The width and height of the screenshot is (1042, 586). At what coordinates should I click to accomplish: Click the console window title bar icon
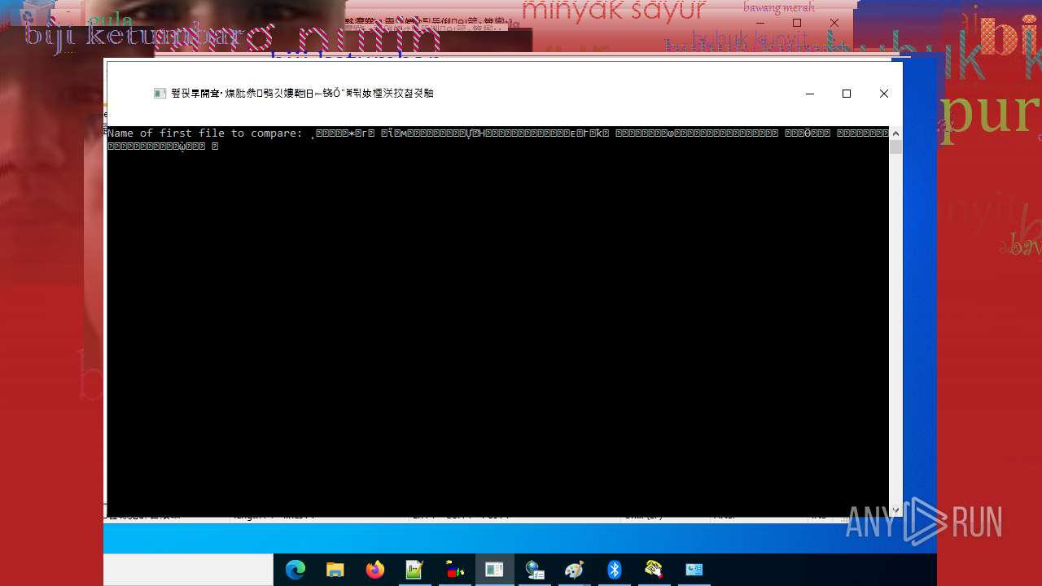point(160,94)
